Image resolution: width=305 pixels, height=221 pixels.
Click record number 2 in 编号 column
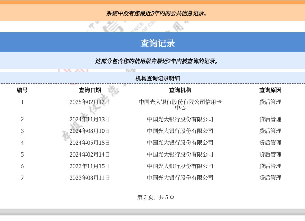click(22, 120)
